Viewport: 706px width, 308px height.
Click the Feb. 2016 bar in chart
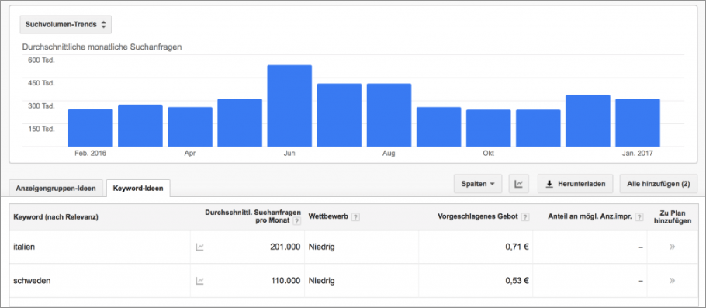(x=91, y=128)
